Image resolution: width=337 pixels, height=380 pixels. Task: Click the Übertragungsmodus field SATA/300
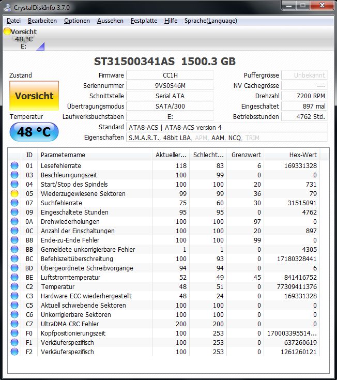coord(170,106)
